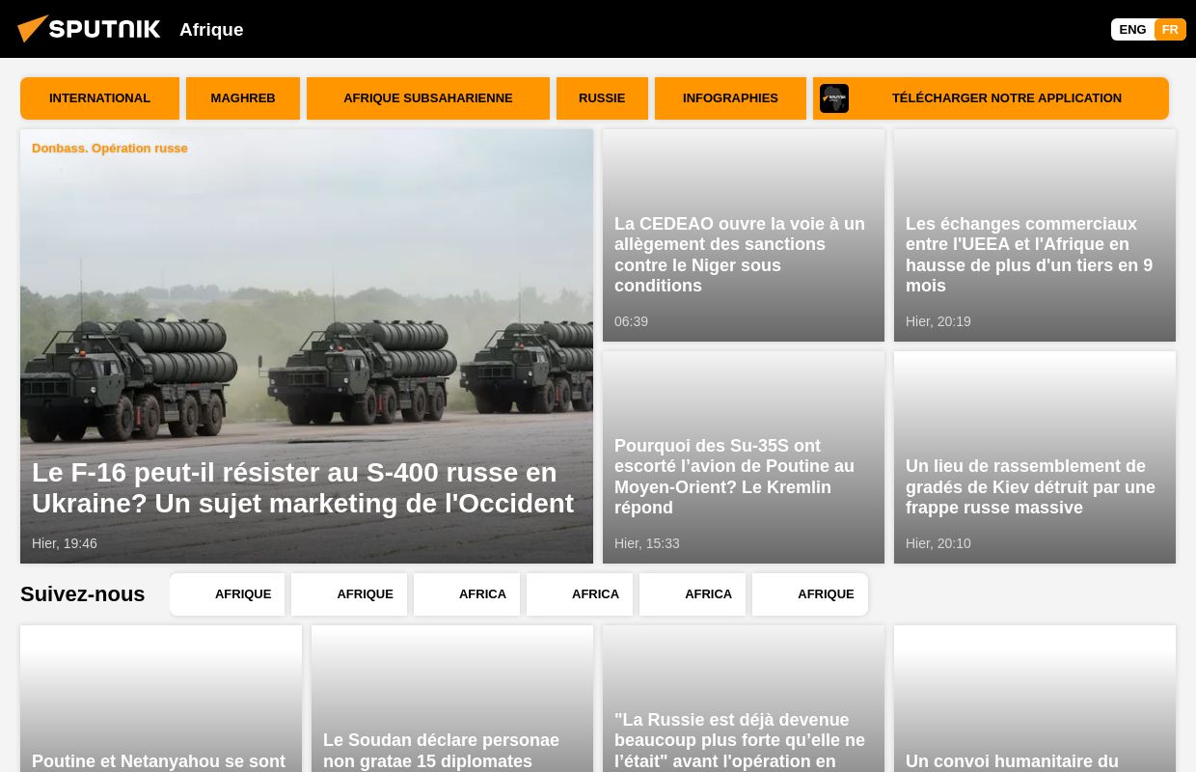
Task: Open the UEEA-Afrique trade exchanges article
Action: (x=1029, y=254)
